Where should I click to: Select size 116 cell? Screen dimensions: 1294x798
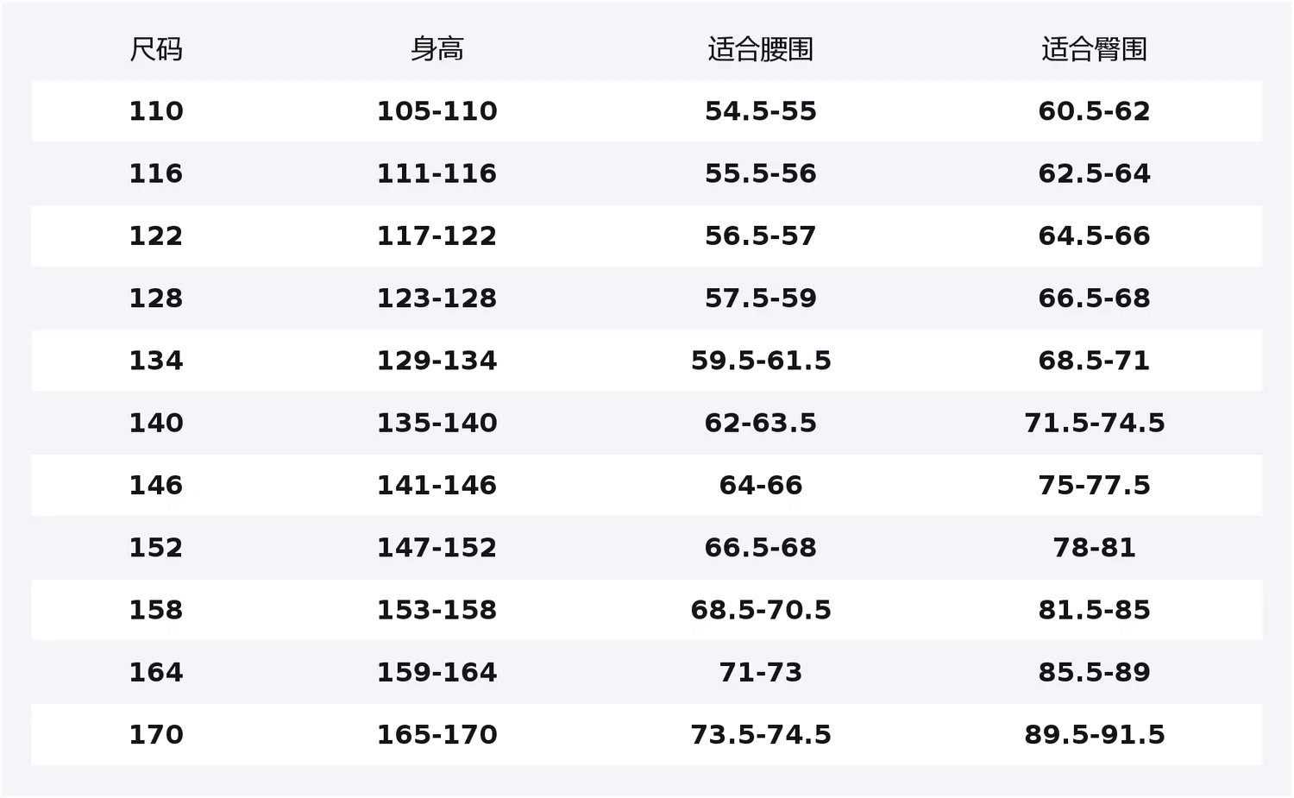156,173
